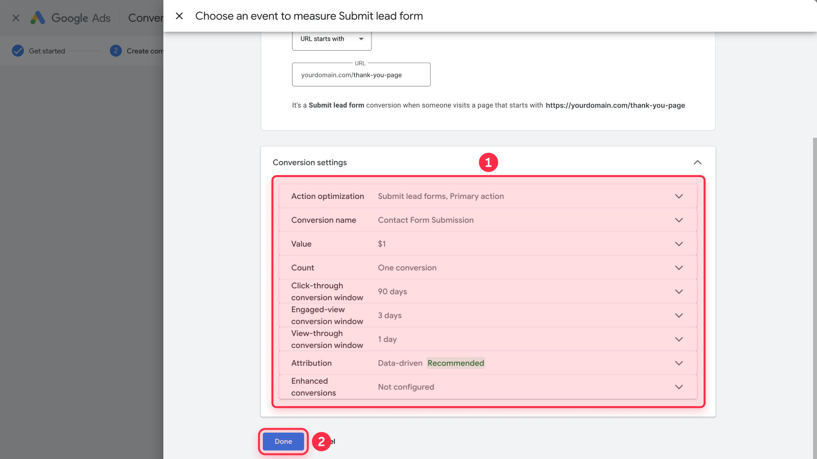
Task: Open the Enhanced conversions configuration row
Action: (679, 387)
